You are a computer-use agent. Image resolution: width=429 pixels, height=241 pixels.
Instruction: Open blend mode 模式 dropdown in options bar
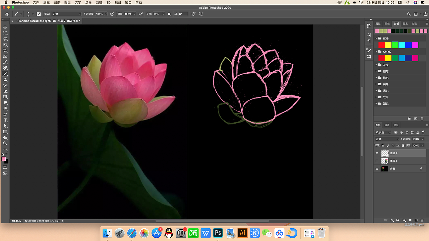pos(67,14)
